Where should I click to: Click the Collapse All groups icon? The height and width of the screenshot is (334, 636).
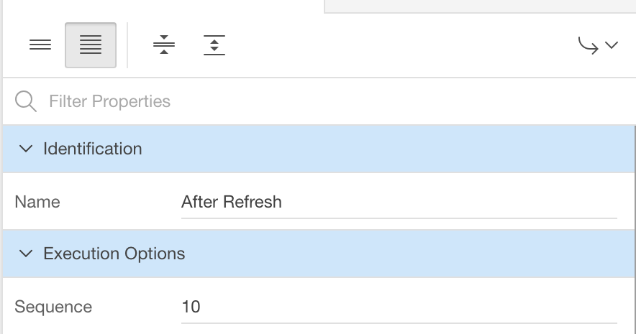[x=164, y=45]
